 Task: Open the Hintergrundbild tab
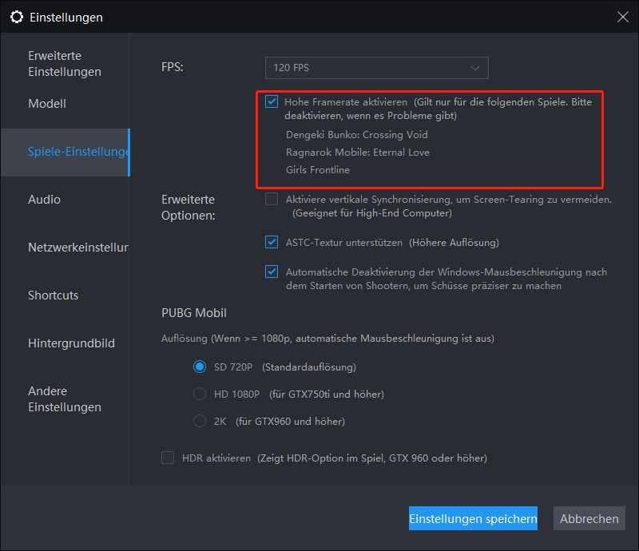coord(65,343)
